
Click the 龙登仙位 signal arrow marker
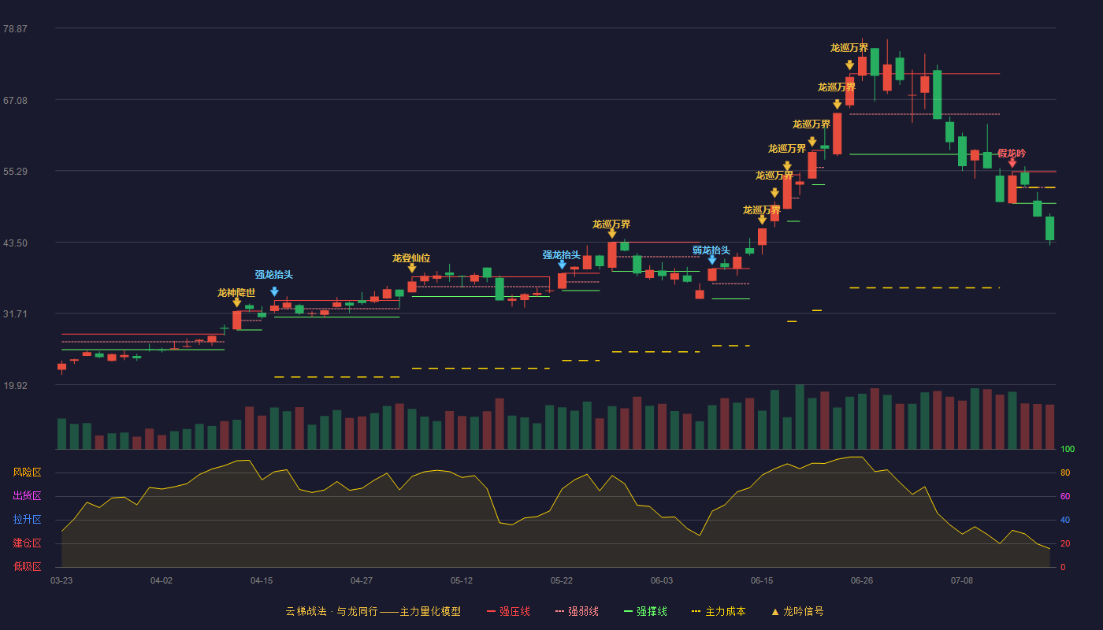click(x=411, y=268)
